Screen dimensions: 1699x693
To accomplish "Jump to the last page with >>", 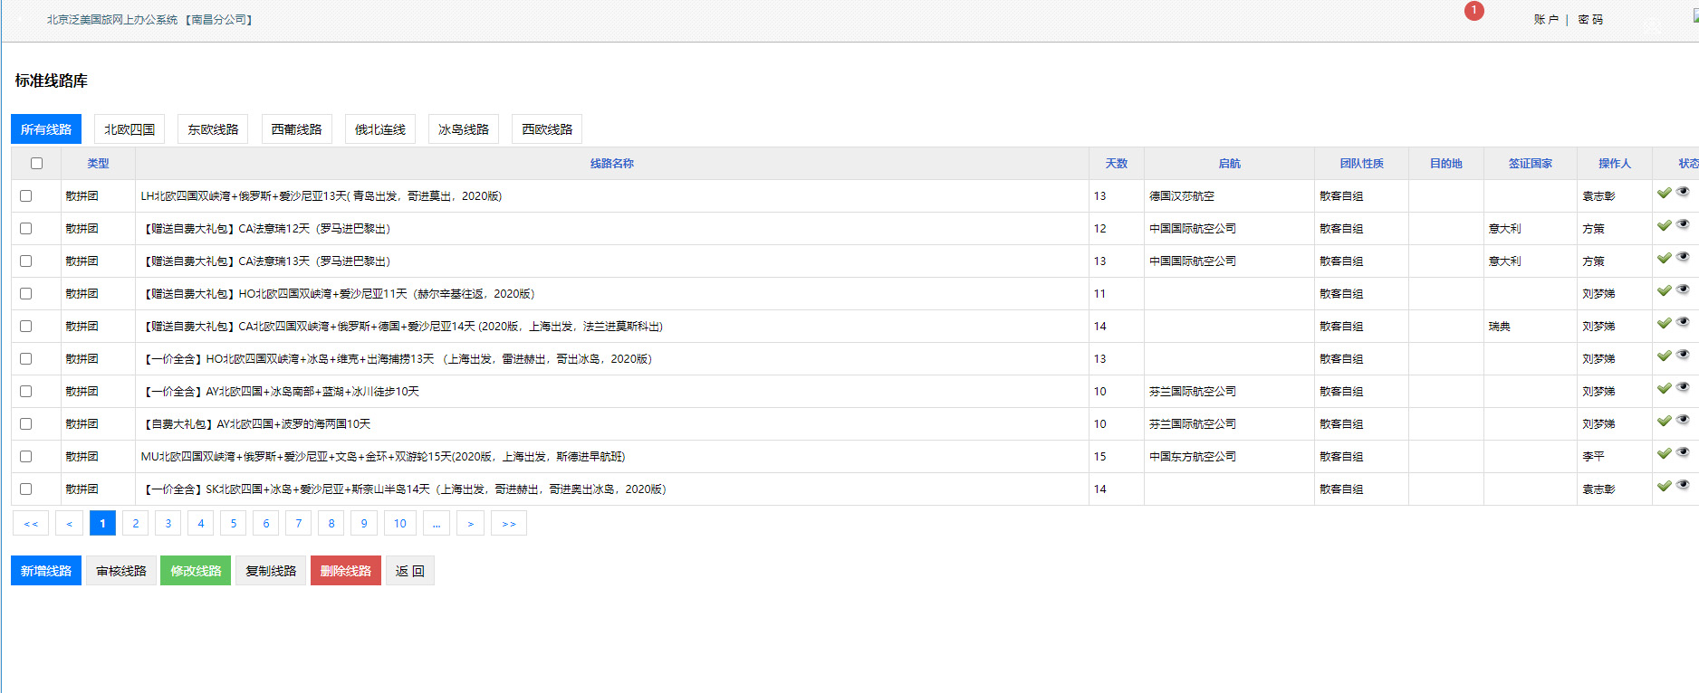I will [509, 524].
